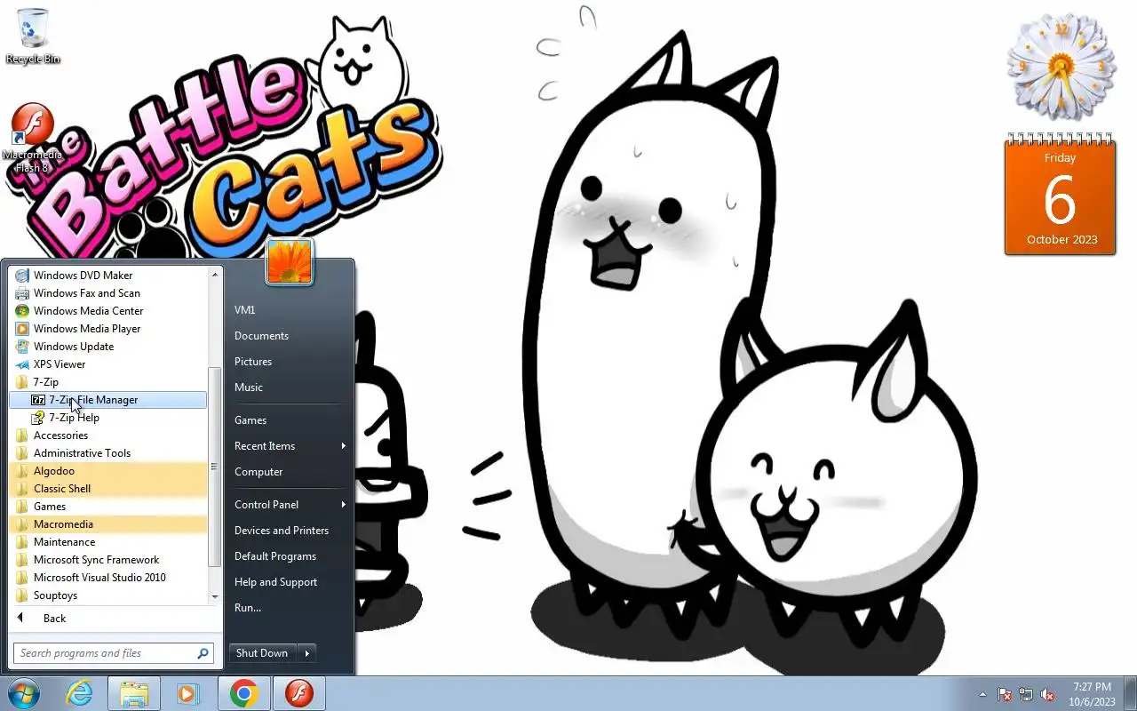The width and height of the screenshot is (1137, 711).
Task: Click scrollbar down arrow in programs list
Action: [214, 597]
